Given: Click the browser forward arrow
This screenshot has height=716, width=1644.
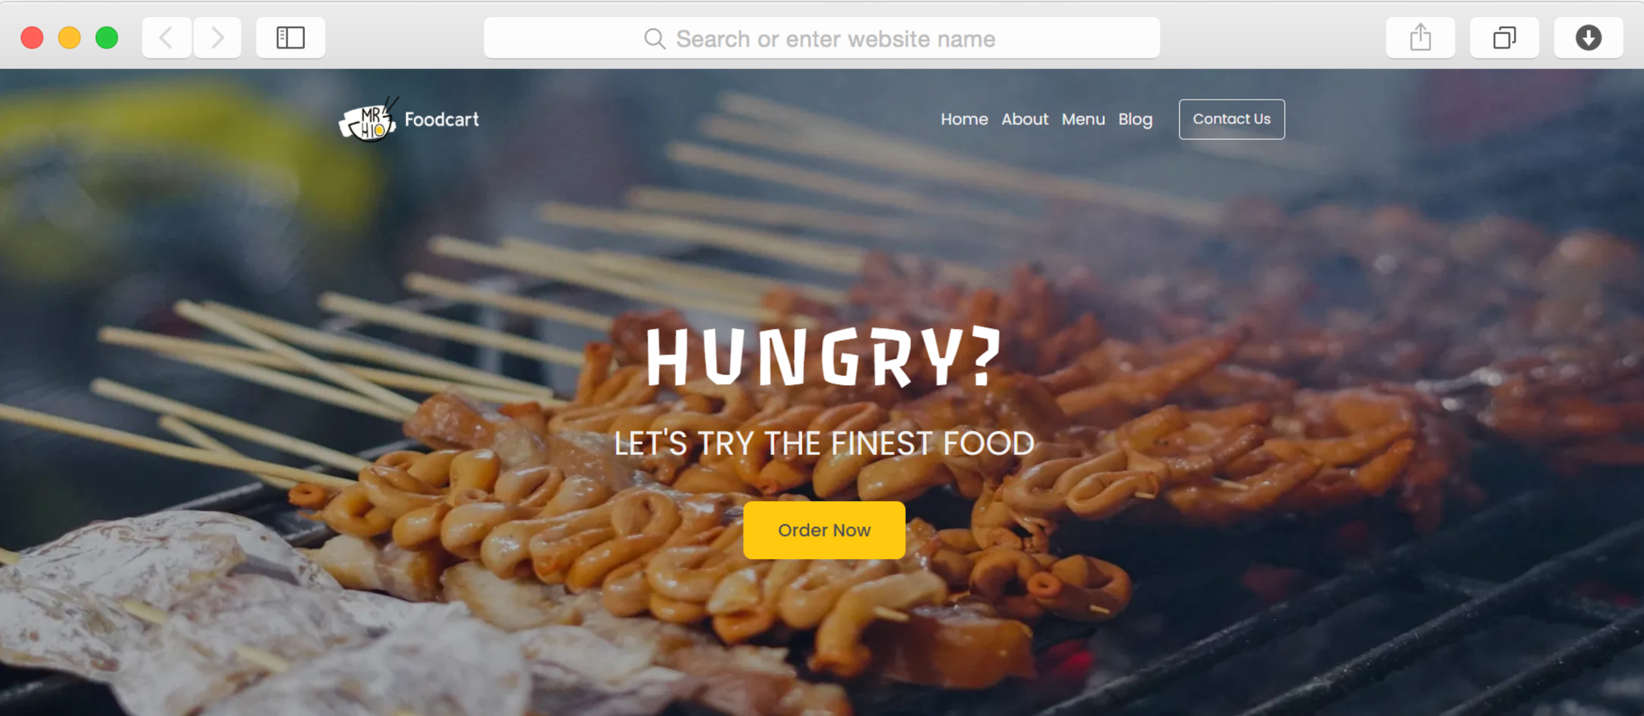Looking at the screenshot, I should pos(217,38).
